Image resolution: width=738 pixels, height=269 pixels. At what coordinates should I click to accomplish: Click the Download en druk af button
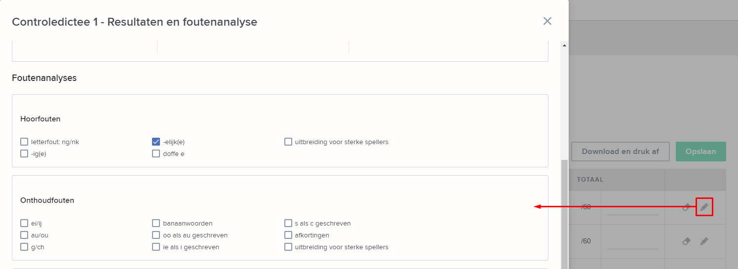pos(620,152)
